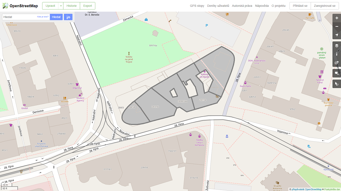Click the Sladký časy v kampusu label
This screenshot has height=191, width=341.
pyautogui.click(x=199, y=142)
